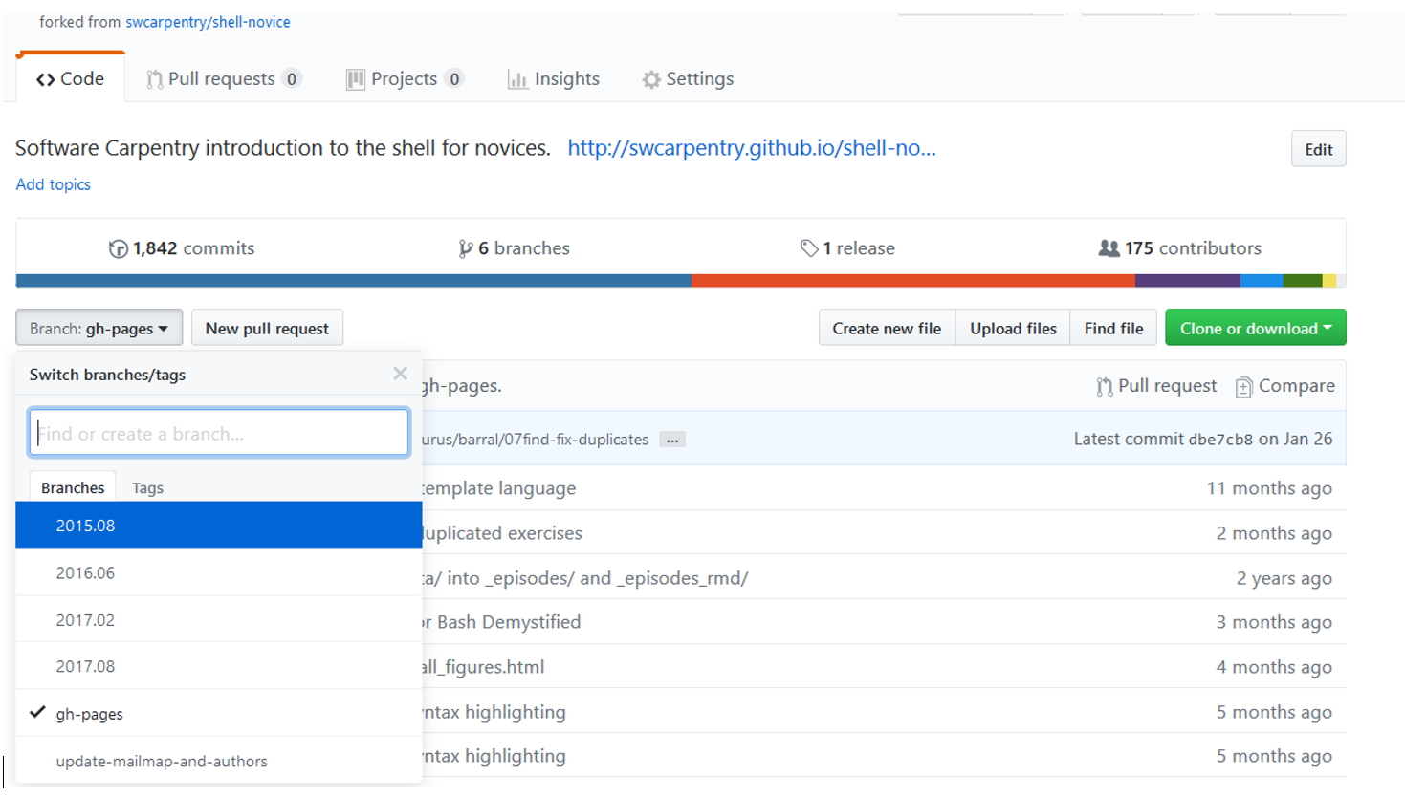
Task: Click the blue segment of the language bar
Action: click(x=354, y=281)
